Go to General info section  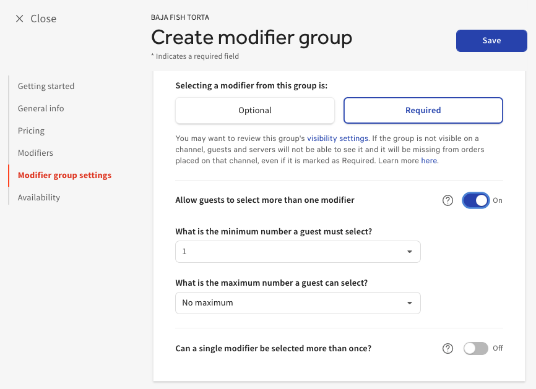41,108
